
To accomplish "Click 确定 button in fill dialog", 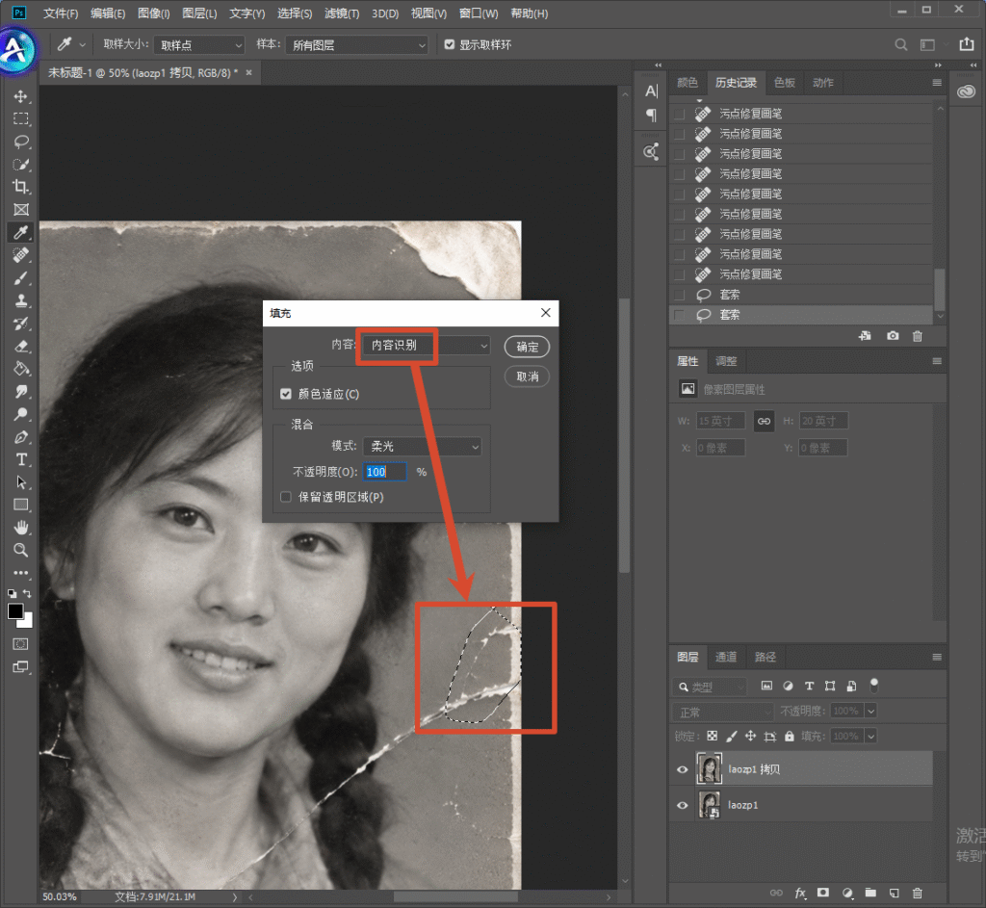I will 527,347.
